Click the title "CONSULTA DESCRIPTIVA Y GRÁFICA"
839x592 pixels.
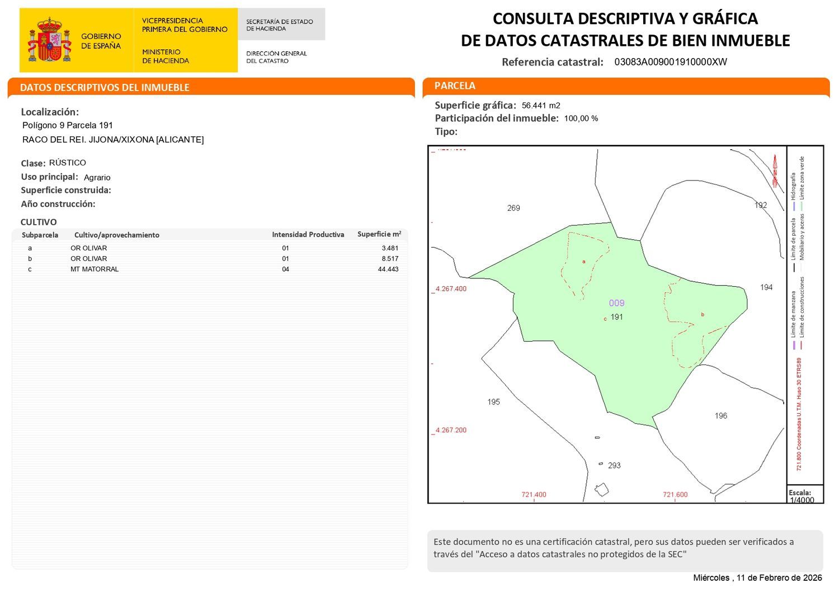(x=625, y=18)
